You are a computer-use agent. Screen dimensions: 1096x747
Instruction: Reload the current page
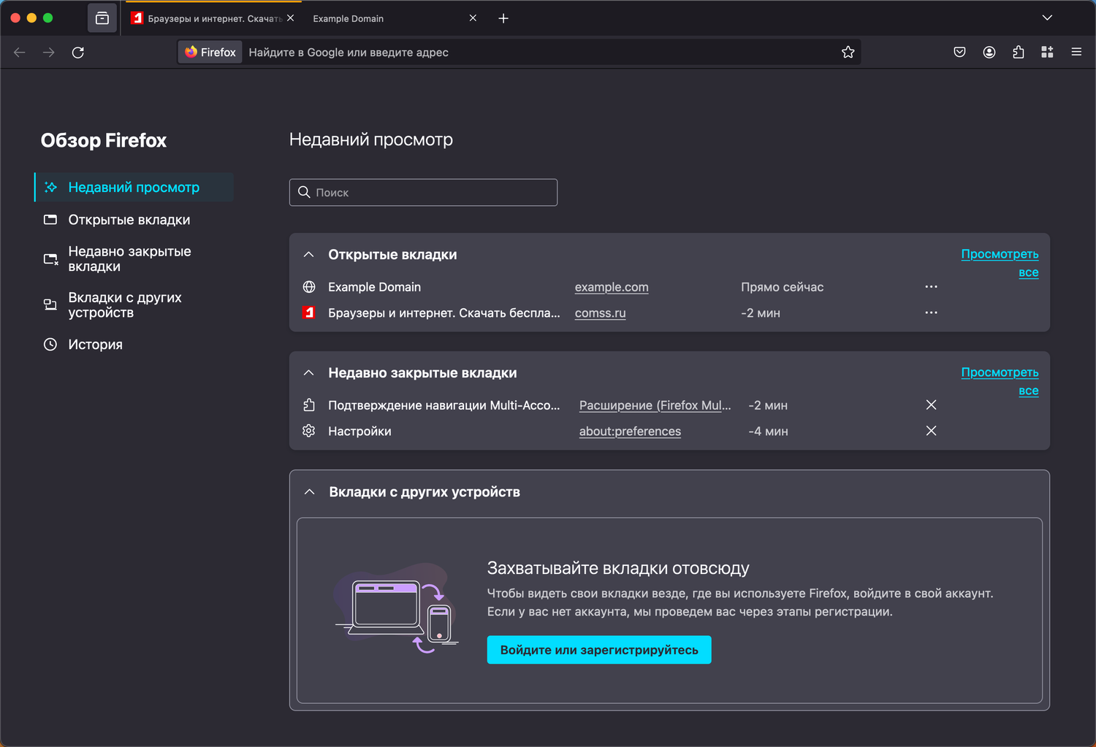pyautogui.click(x=78, y=53)
